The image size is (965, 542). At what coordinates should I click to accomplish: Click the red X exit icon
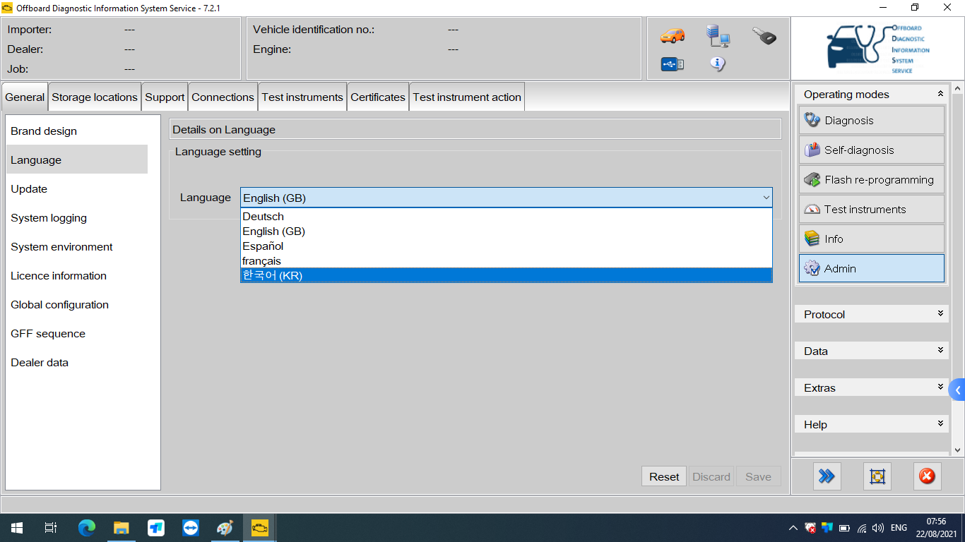point(927,476)
